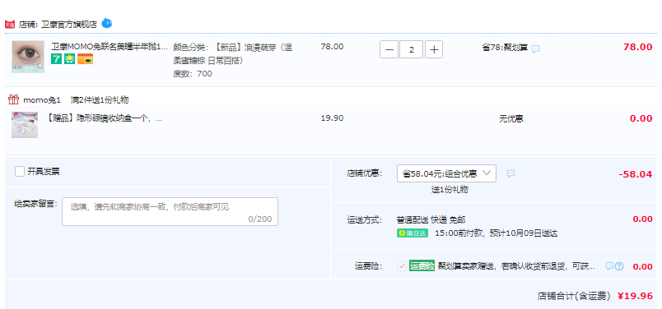
Task: Click the quantity field showing 2
Action: click(412, 50)
